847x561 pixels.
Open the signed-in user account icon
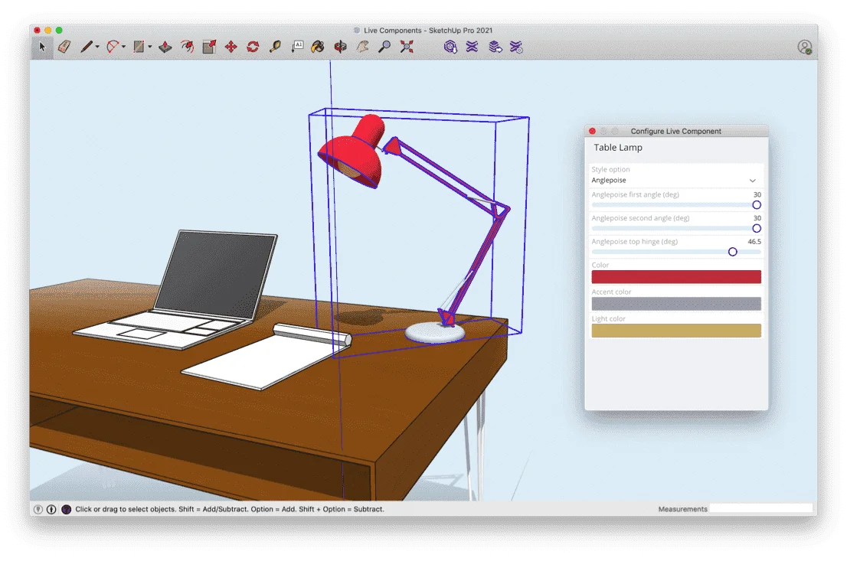click(x=805, y=47)
